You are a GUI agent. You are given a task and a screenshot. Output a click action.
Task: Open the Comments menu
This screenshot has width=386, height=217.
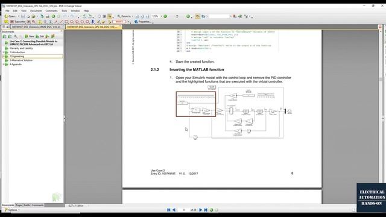(x=51, y=11)
